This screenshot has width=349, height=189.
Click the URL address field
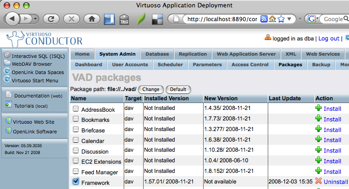pos(220,19)
